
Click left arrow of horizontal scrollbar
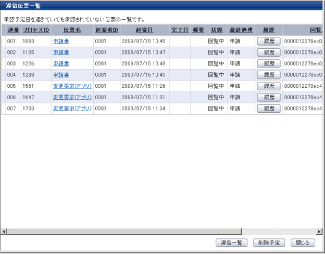tap(5, 231)
